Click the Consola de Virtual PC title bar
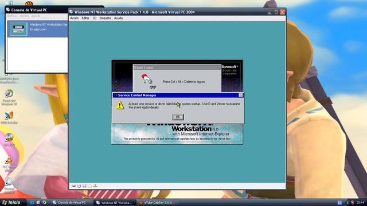Image resolution: width=367 pixels, height=206 pixels. (x=37, y=10)
